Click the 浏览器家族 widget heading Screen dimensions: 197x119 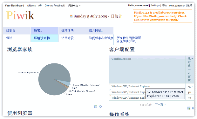pos(20,50)
